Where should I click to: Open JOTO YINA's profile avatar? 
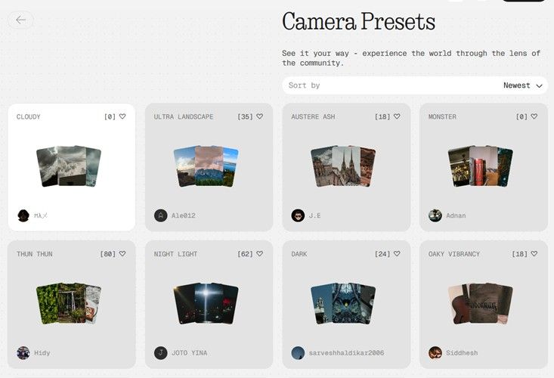click(x=161, y=353)
